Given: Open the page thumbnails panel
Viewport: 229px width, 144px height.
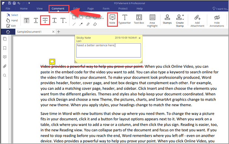Looking at the screenshot, I should (x=5, y=39).
